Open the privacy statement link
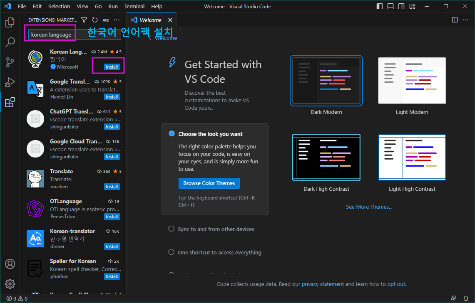This screenshot has height=303, width=475. click(x=323, y=284)
